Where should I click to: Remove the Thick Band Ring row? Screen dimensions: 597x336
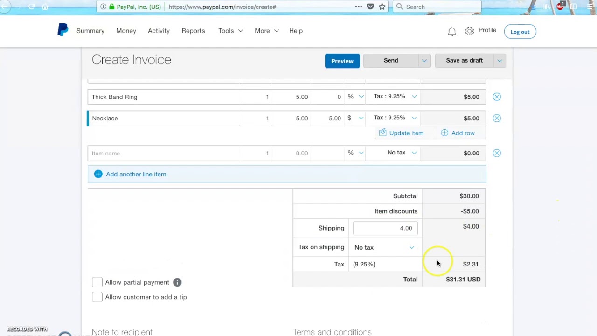[497, 97]
